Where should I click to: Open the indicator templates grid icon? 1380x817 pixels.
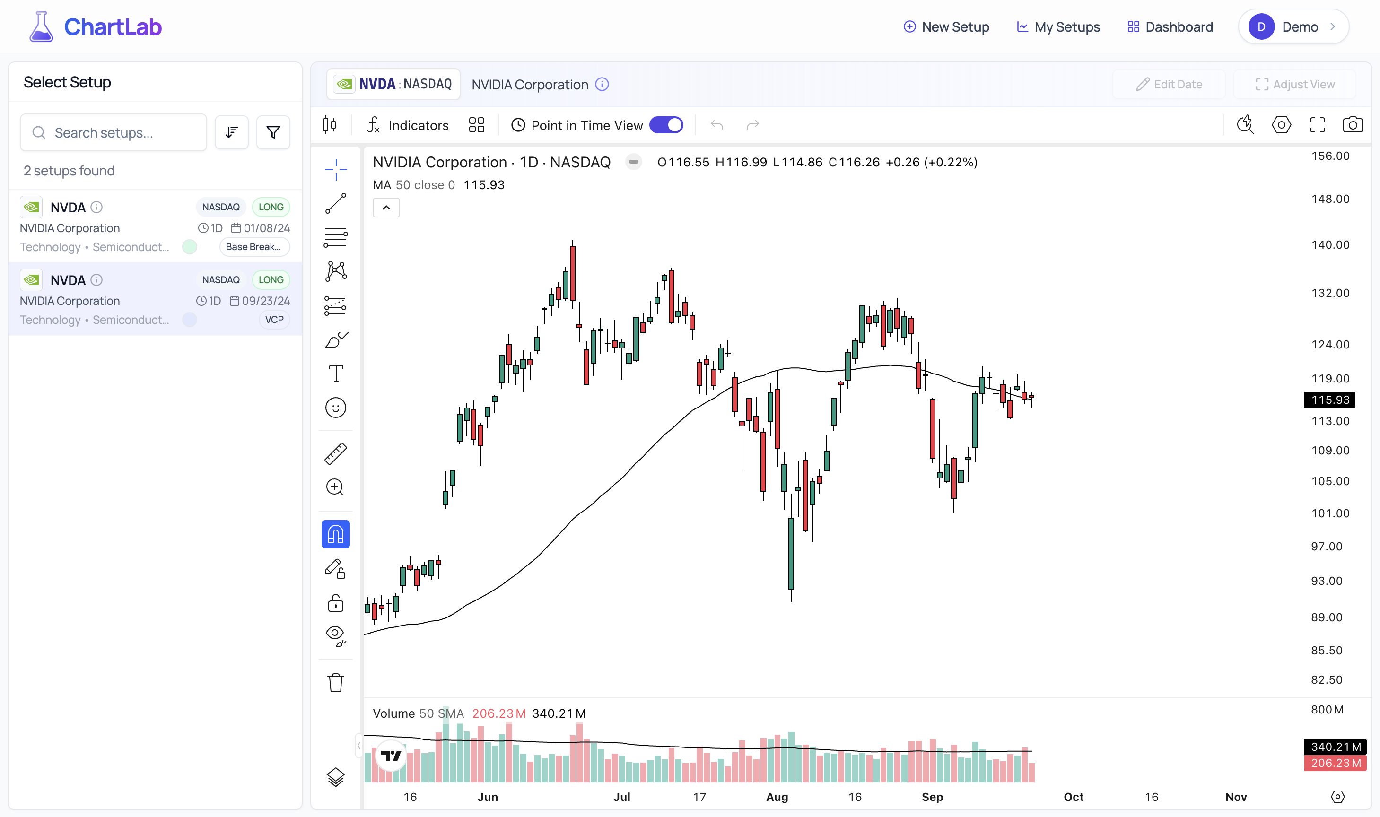point(476,125)
